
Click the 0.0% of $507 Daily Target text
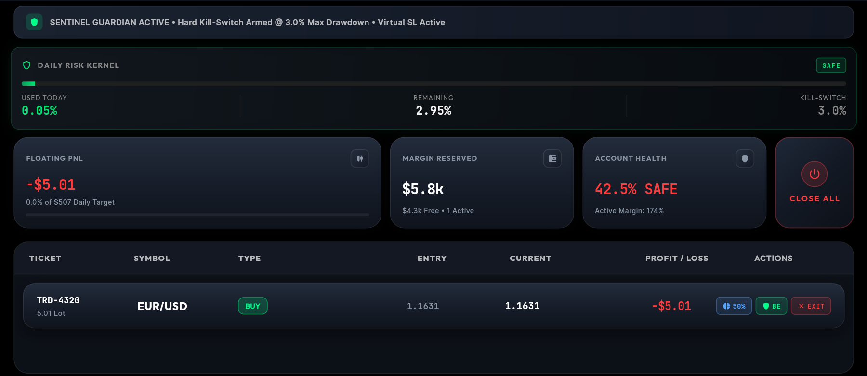(x=70, y=202)
